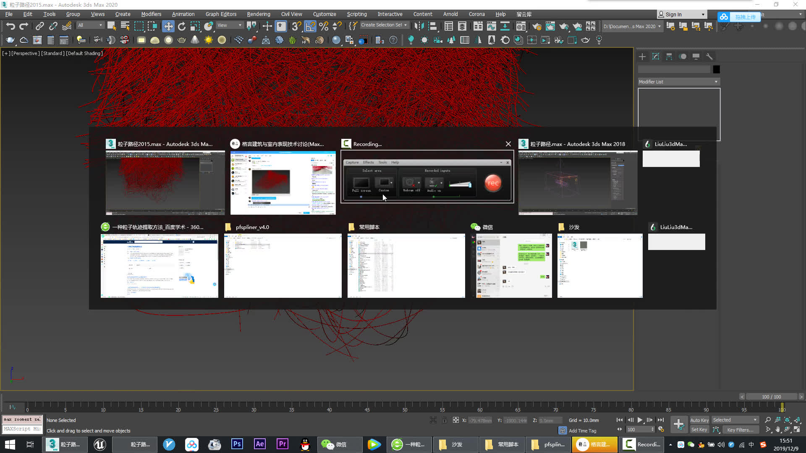This screenshot has height=453, width=806.
Task: Click the Undo icon in the toolbar
Action: (x=10, y=26)
